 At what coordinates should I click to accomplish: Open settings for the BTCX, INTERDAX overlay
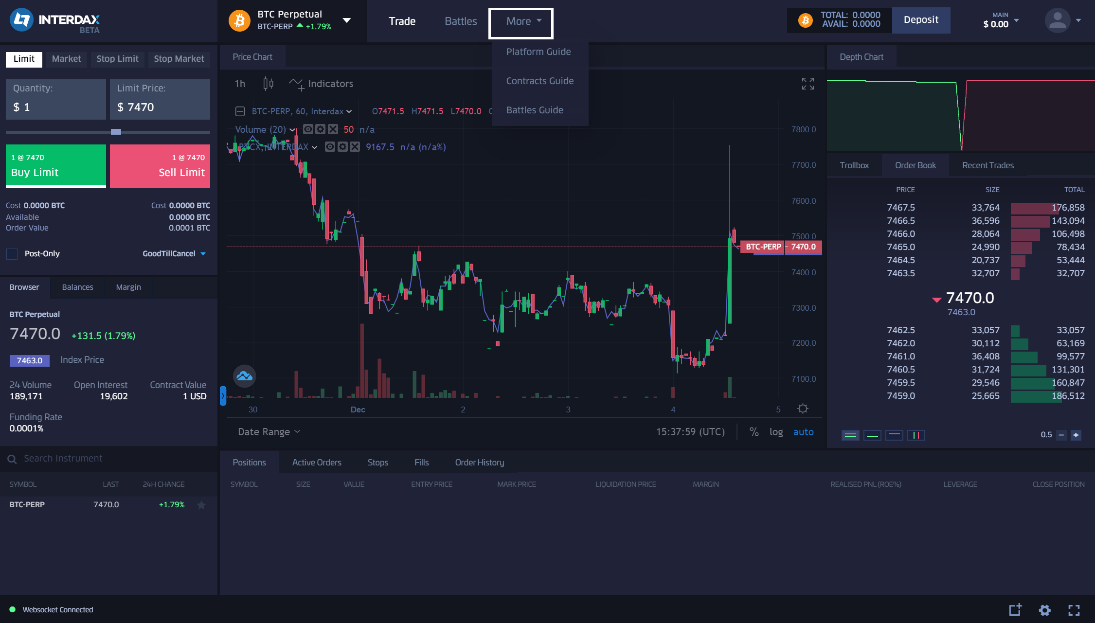[x=342, y=147]
